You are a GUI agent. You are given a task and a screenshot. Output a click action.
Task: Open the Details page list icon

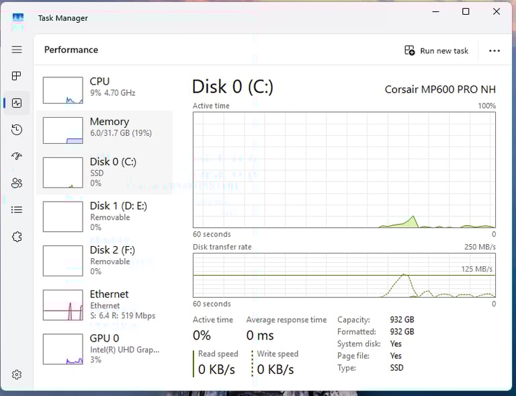(x=16, y=210)
